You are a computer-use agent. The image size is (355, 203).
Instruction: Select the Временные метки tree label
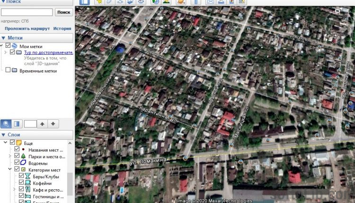(x=38, y=71)
